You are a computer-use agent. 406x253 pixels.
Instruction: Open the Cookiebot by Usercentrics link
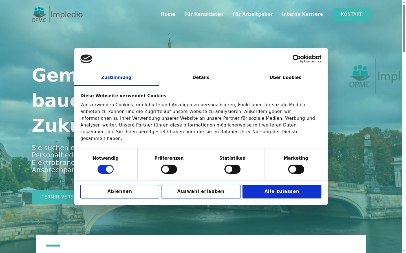click(x=307, y=58)
